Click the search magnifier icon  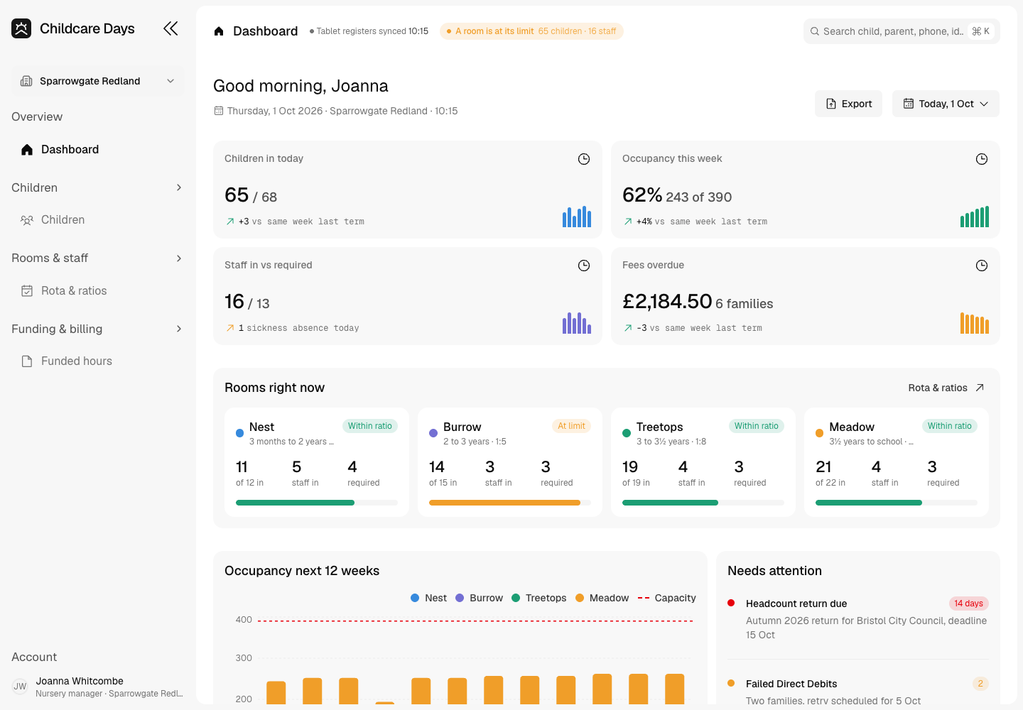click(815, 31)
